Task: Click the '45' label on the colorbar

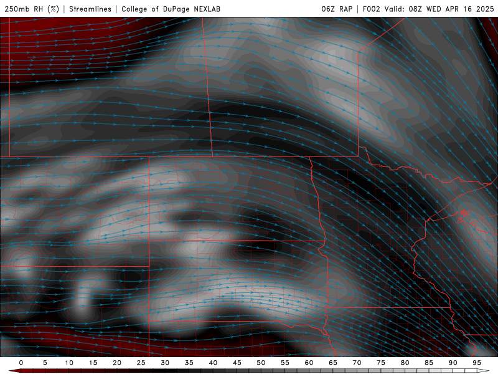Action: point(237,363)
